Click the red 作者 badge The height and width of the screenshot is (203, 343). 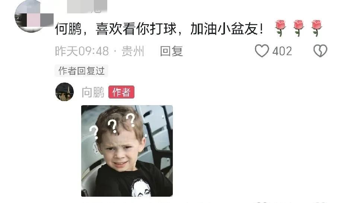point(121,92)
